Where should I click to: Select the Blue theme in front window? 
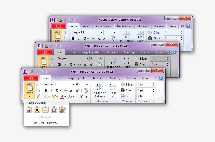[126, 96]
